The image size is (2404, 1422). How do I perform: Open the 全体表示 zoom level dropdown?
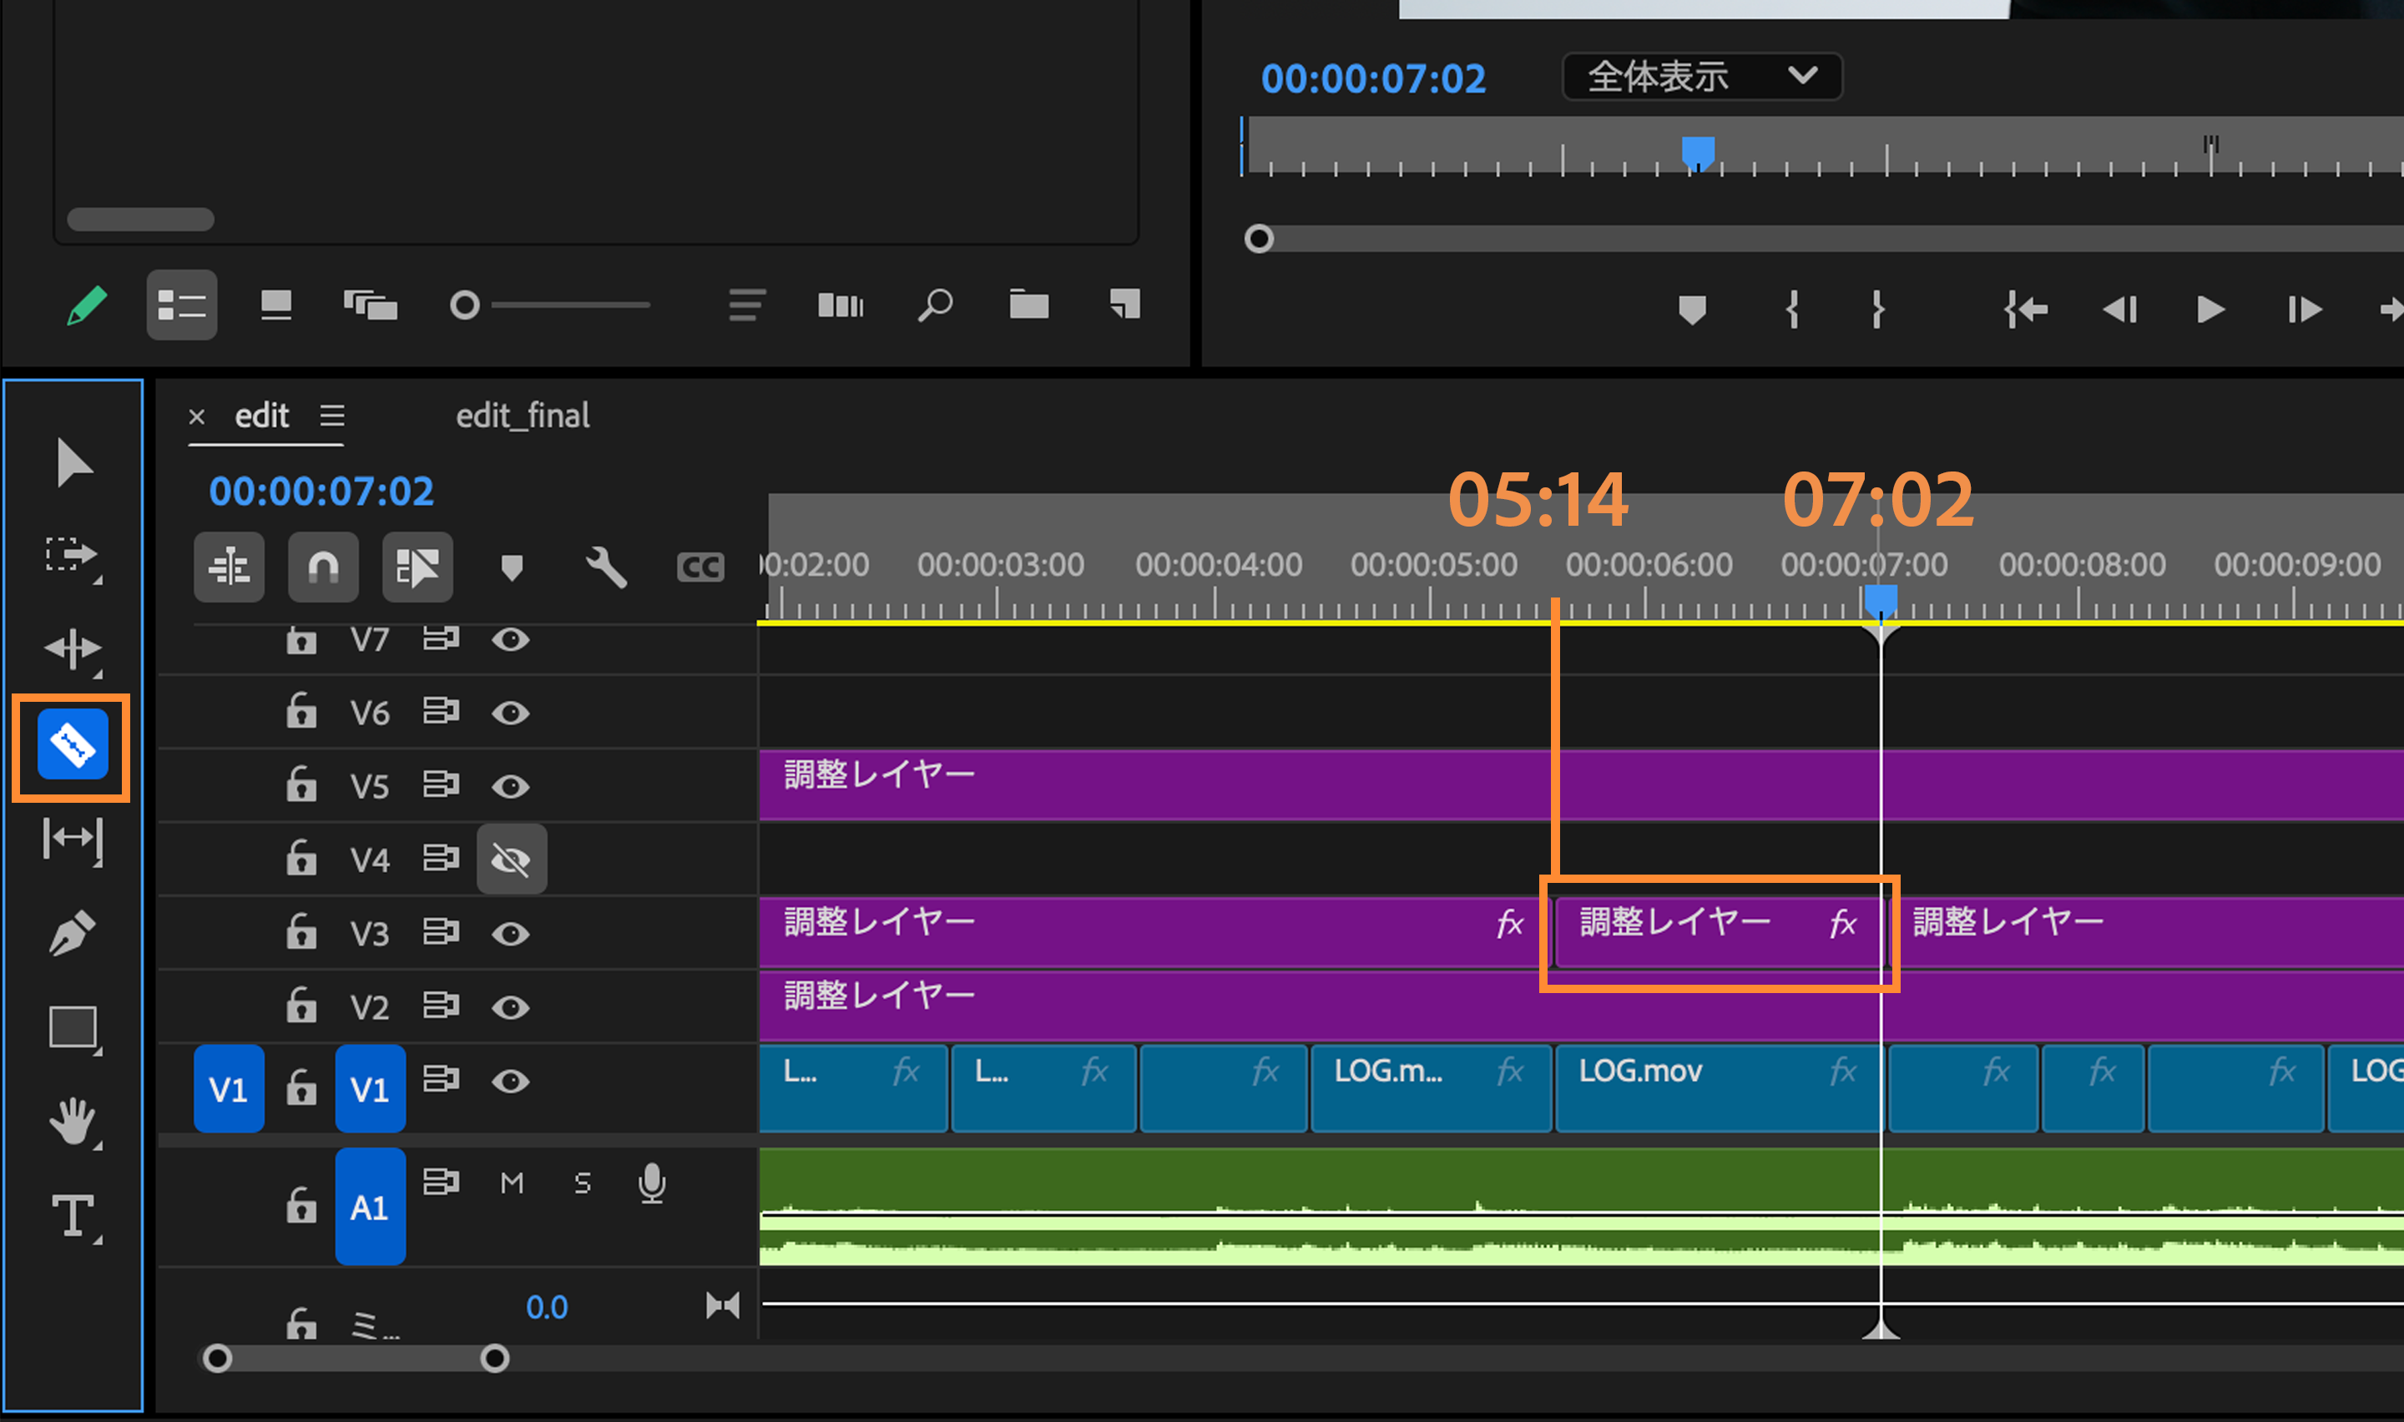(x=1700, y=77)
